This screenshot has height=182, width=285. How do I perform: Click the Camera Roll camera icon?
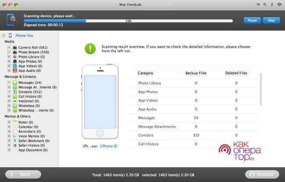click(x=15, y=48)
